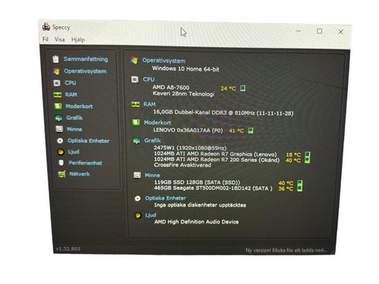The height and width of the screenshot is (284, 379).
Task: Click the Grafik monitor icon in summary panel
Action: pos(136,141)
